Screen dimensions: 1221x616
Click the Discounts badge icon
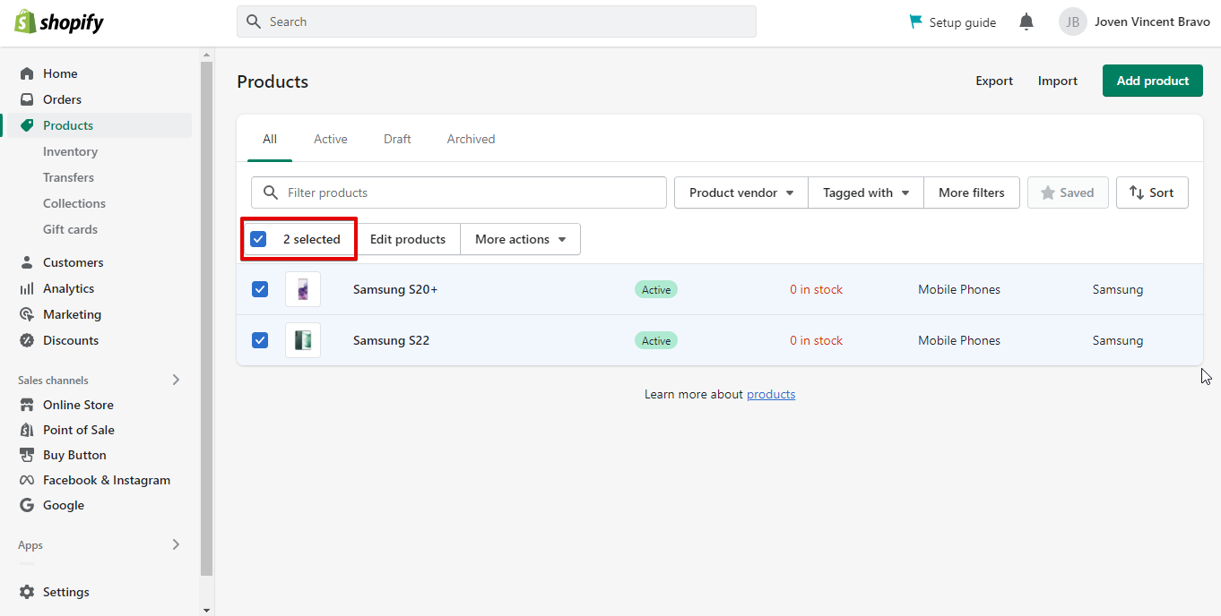click(27, 340)
